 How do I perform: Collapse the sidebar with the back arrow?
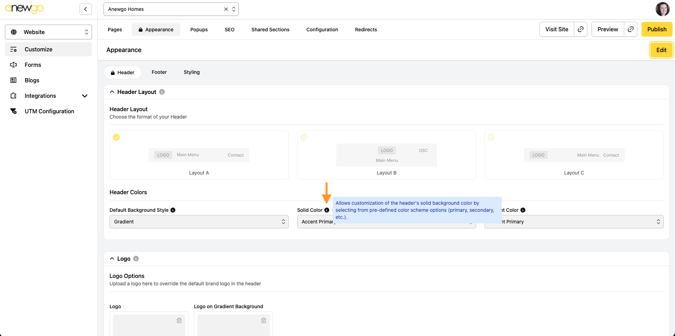click(86, 9)
